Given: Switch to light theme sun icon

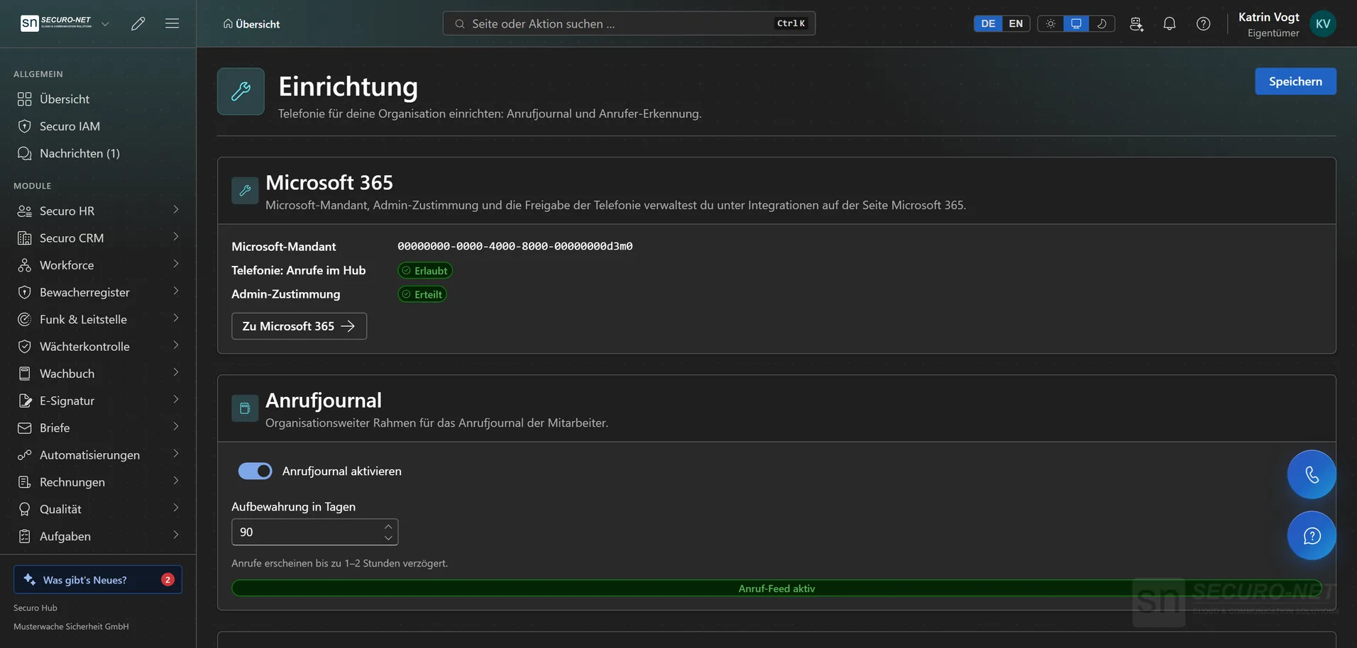Looking at the screenshot, I should point(1050,23).
